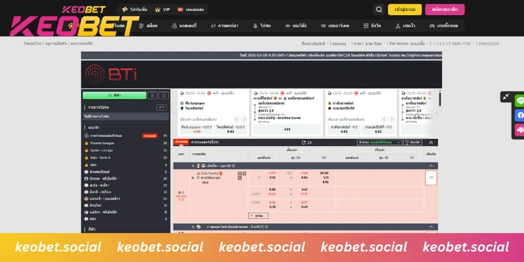Collapse all matches with double chevron
The image size is (524, 262).
[430, 142]
